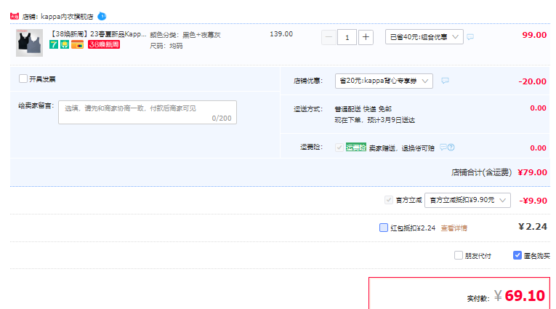
Task: Open the blue Wangwang chat icon by store name
Action: tap(102, 16)
